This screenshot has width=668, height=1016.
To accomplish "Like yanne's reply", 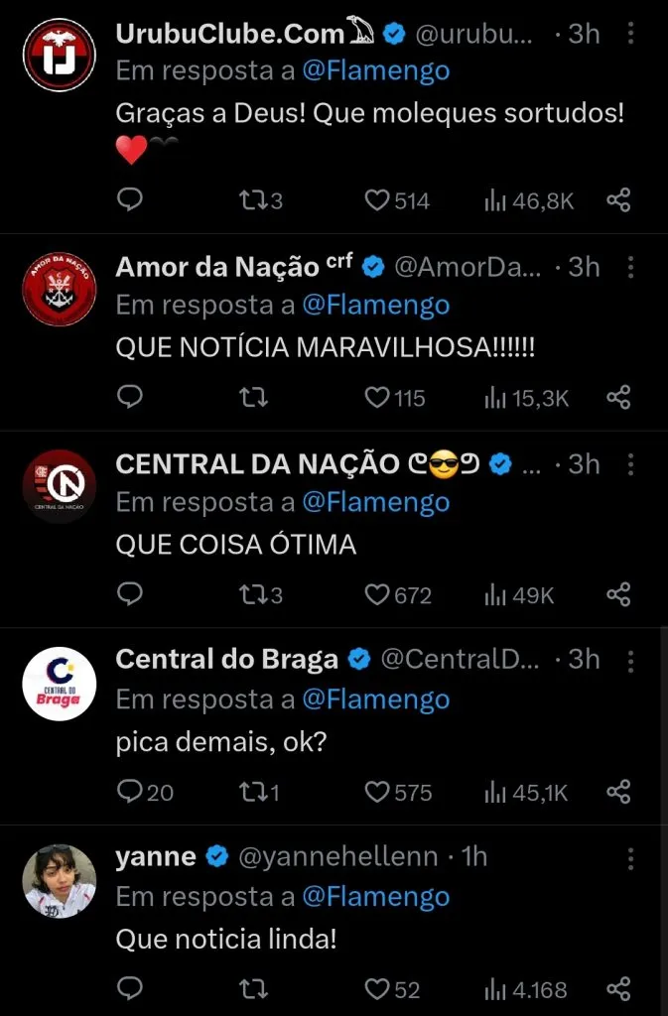I will pos(377,989).
